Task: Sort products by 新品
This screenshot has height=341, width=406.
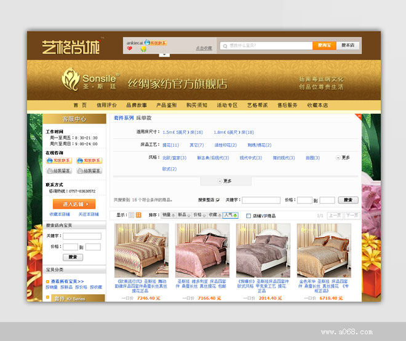Action: tap(184, 215)
